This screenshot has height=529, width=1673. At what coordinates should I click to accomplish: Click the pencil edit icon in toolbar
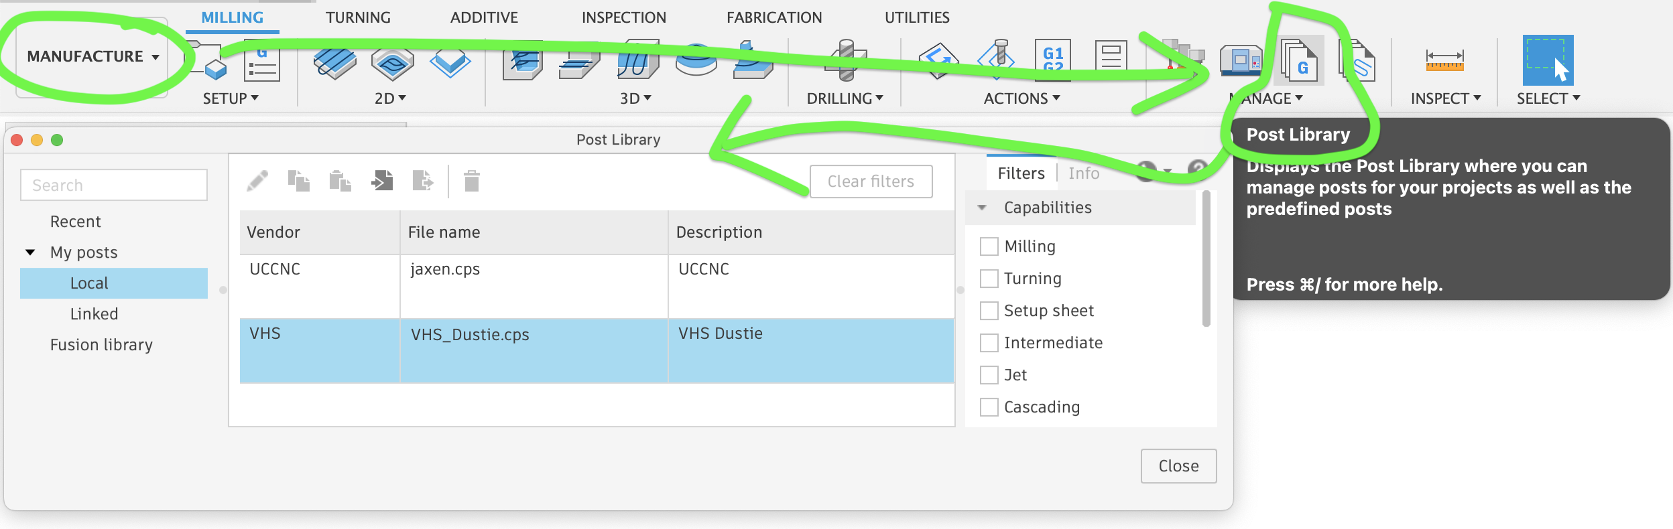(x=257, y=181)
